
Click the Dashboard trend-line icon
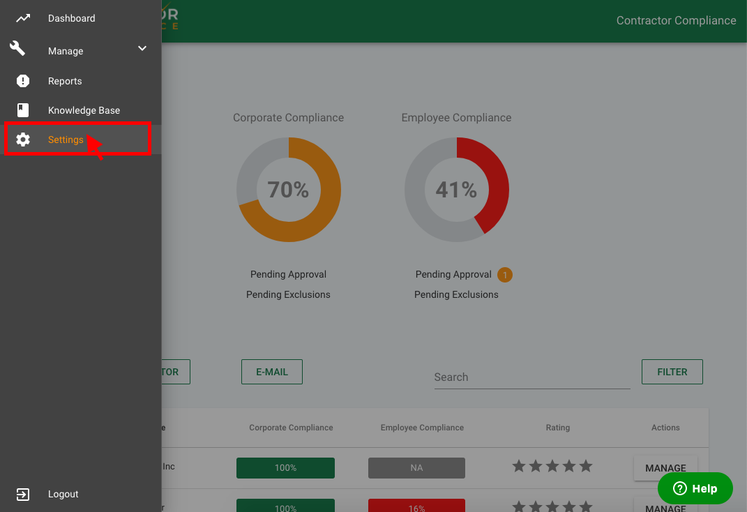click(23, 18)
